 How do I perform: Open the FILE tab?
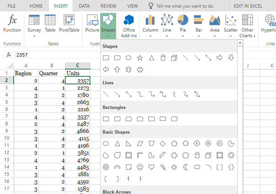11,6
